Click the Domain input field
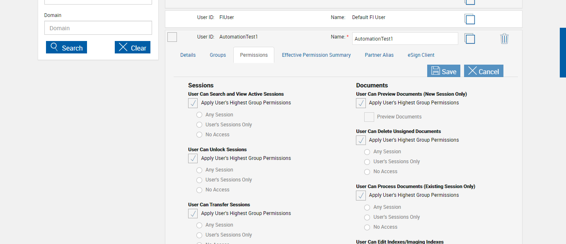This screenshot has width=566, height=244. [98, 28]
